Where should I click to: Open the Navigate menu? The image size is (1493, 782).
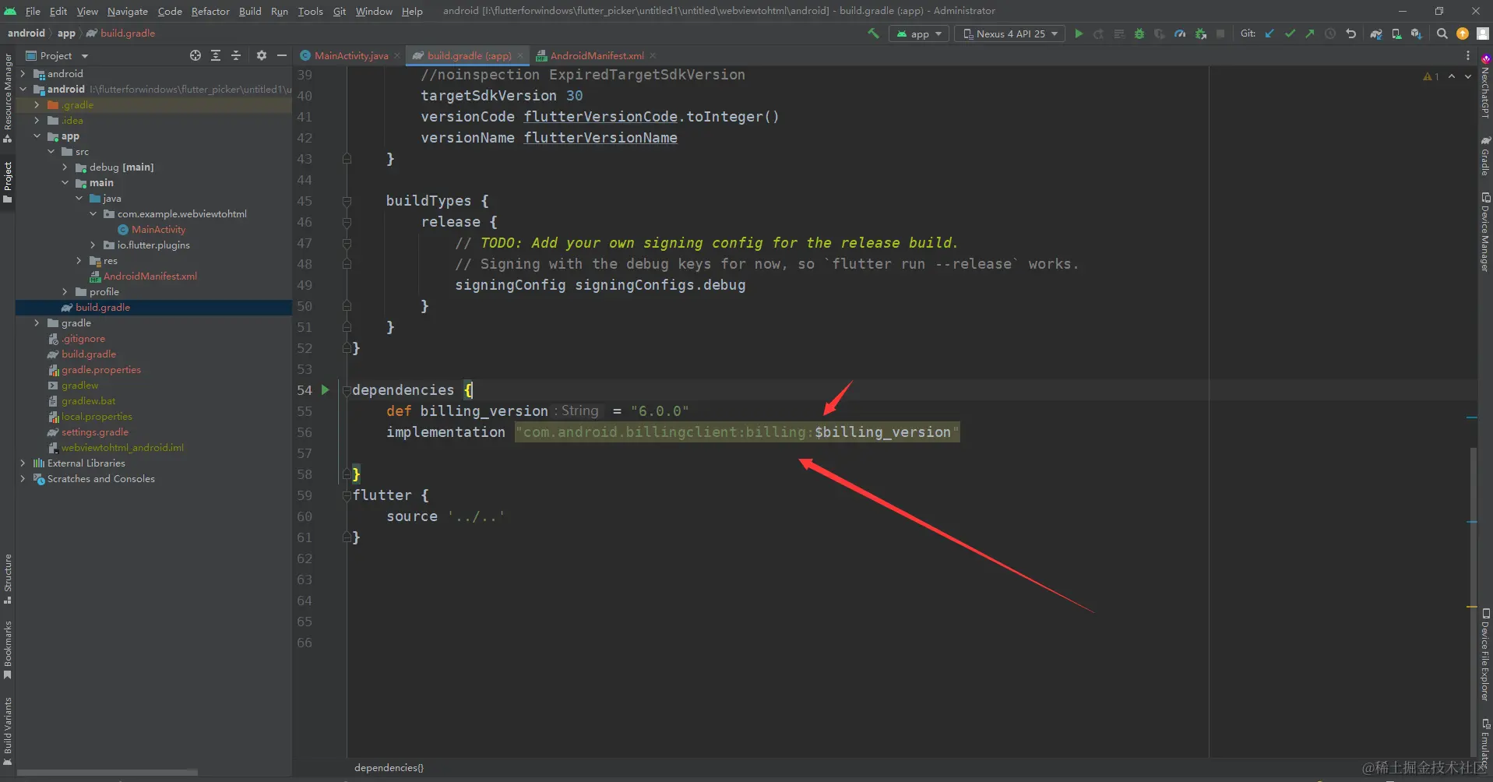[x=128, y=11]
